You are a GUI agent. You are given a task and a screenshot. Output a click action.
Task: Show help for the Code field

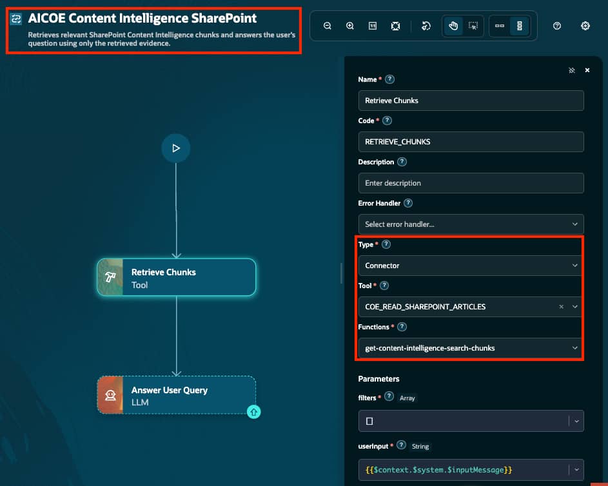click(x=387, y=121)
